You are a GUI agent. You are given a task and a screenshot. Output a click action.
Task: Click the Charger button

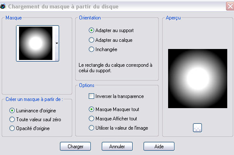pyautogui.click(x=75, y=147)
